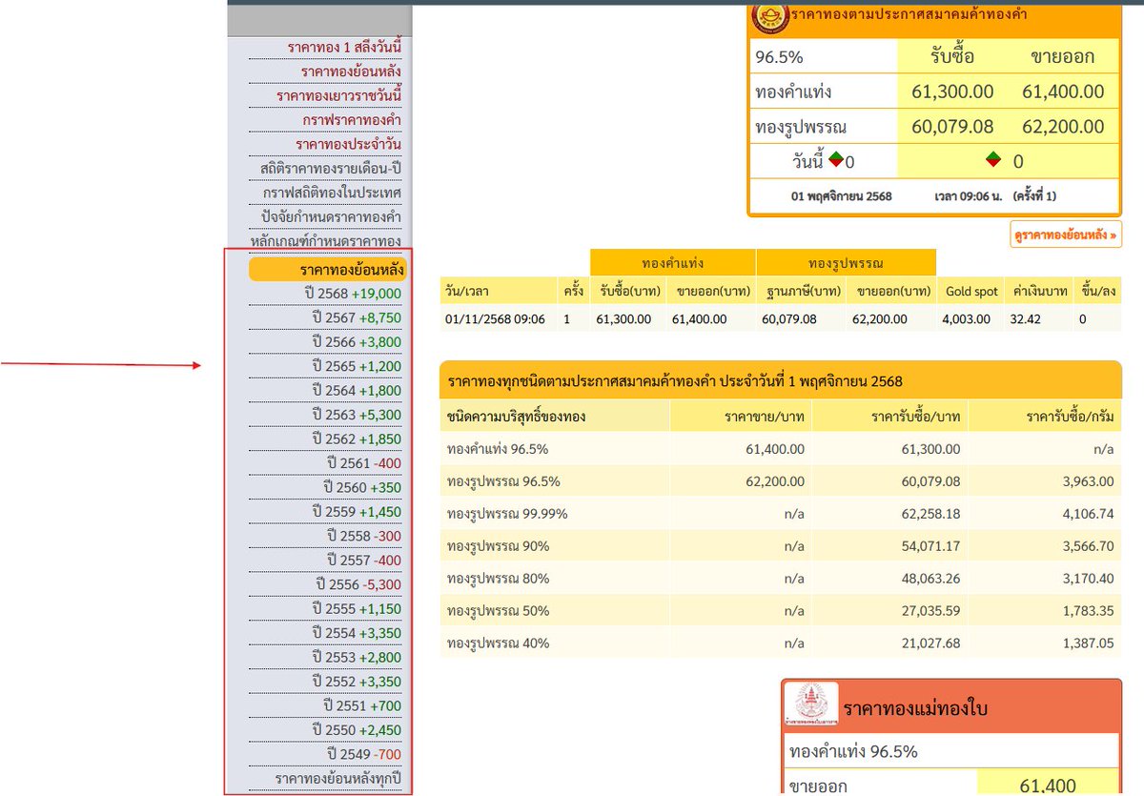Click the ฐานภาษี(บาท) column header
The image size is (1144, 796).
[803, 291]
